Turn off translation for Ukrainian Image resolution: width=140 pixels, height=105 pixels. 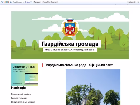(50, 2)
